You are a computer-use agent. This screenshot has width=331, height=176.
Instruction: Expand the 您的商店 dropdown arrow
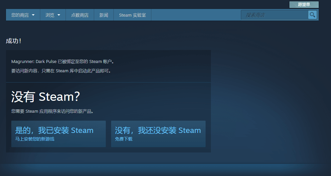(33, 15)
